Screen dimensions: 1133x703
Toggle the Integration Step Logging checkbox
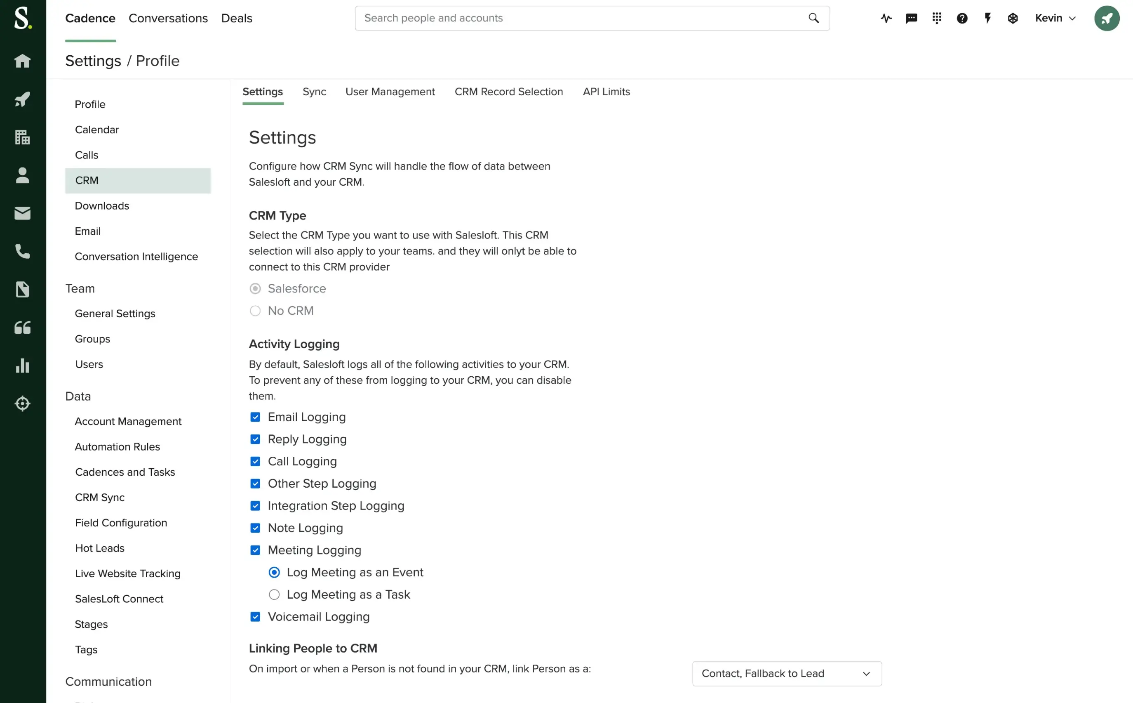click(255, 506)
